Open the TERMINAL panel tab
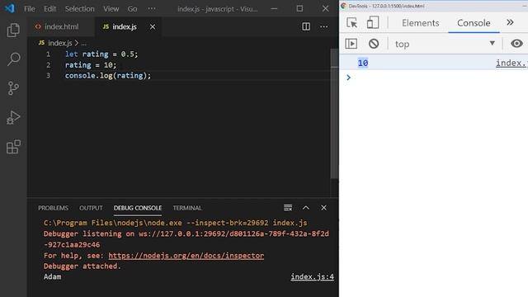The image size is (528, 297). [187, 208]
